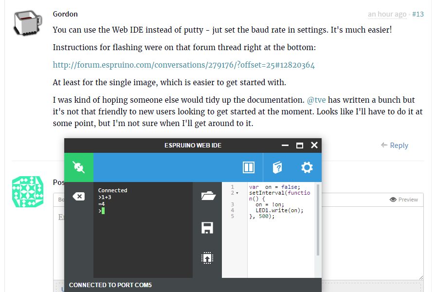Image resolution: width=436 pixels, height=292 pixels.
Task: Click code line '}, 500);'
Action: [x=262, y=216]
